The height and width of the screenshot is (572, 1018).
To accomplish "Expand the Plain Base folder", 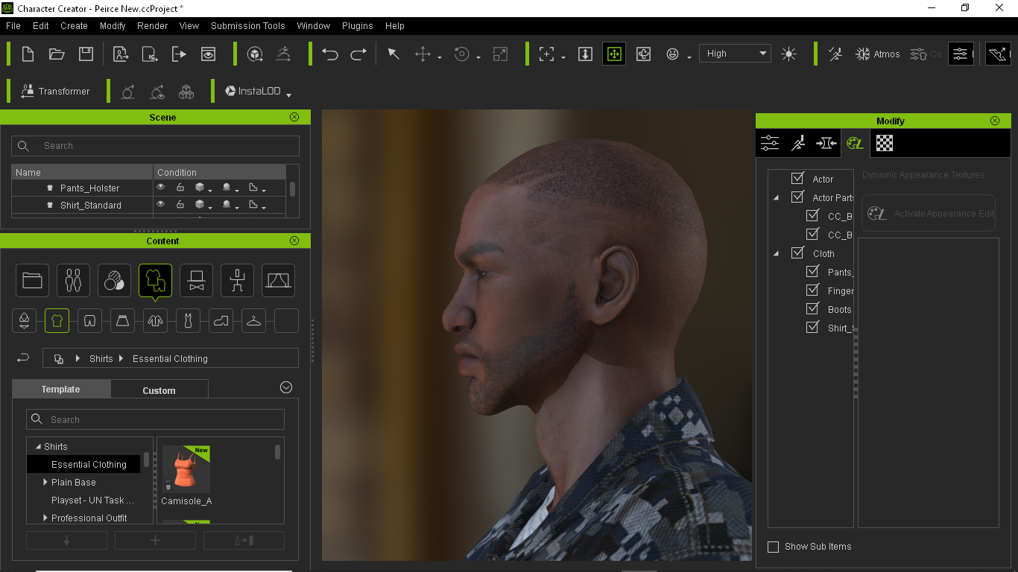I will [x=45, y=482].
